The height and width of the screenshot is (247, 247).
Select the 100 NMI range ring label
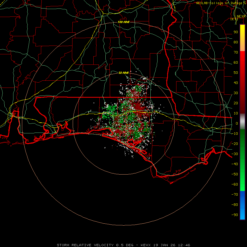tap(123, 22)
